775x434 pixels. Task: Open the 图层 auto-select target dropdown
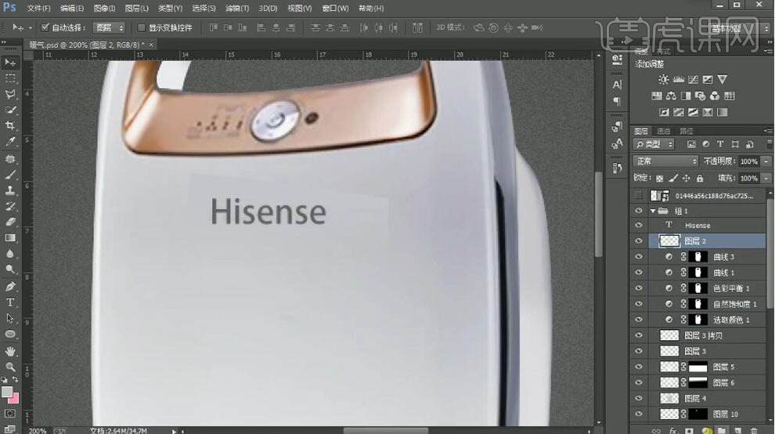click(110, 27)
